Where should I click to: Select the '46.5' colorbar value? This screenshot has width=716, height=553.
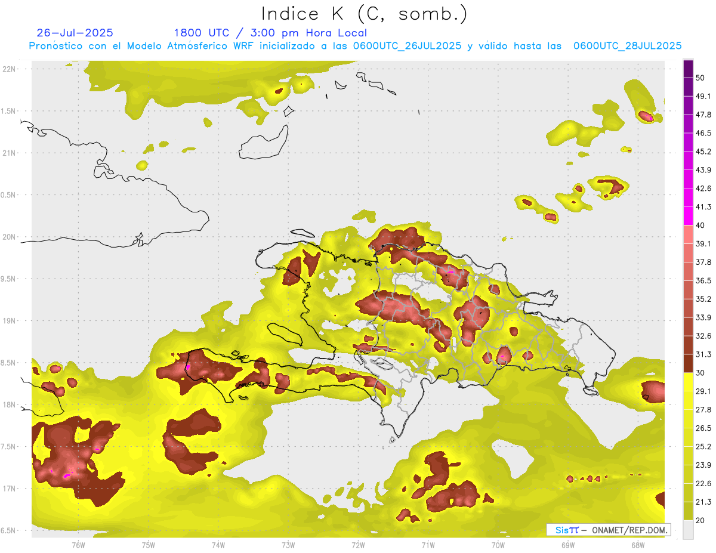pos(703,133)
